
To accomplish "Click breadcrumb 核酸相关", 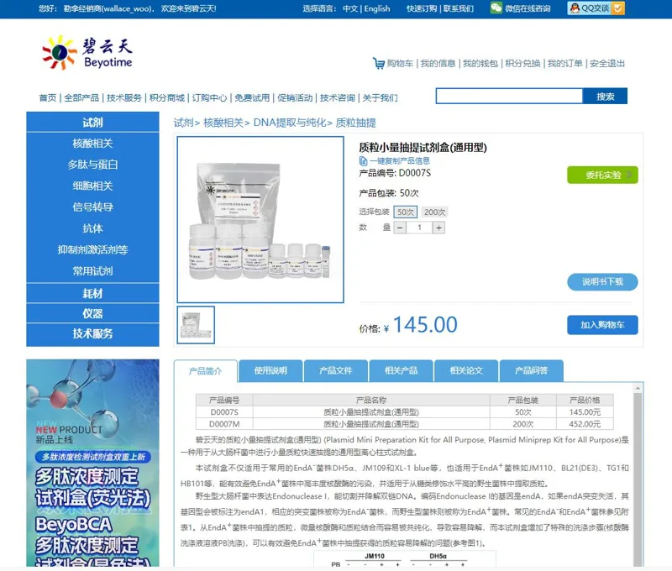I will pyautogui.click(x=223, y=123).
